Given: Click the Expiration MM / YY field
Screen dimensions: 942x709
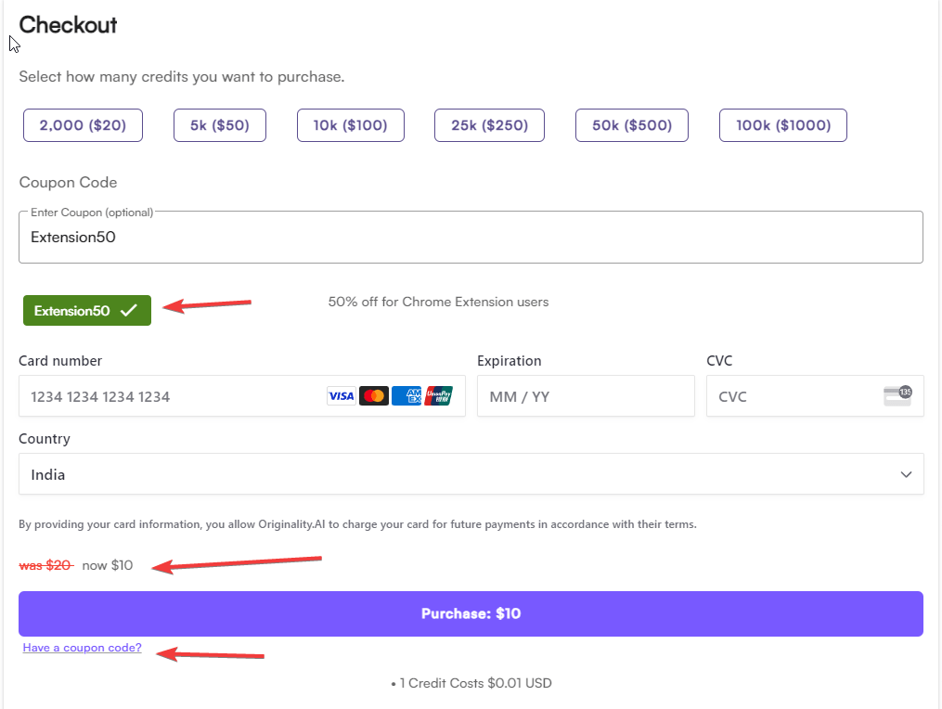Looking at the screenshot, I should (585, 395).
